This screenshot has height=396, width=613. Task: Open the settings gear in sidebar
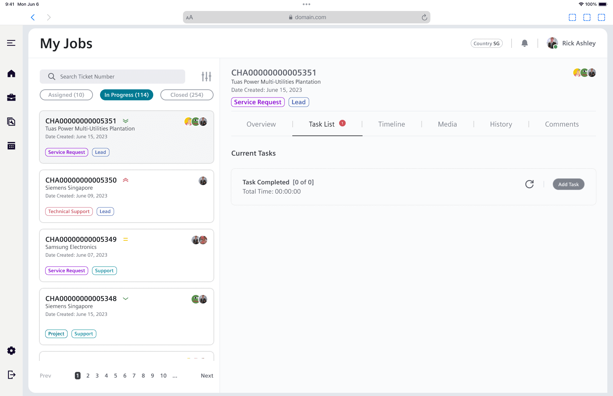click(x=11, y=351)
